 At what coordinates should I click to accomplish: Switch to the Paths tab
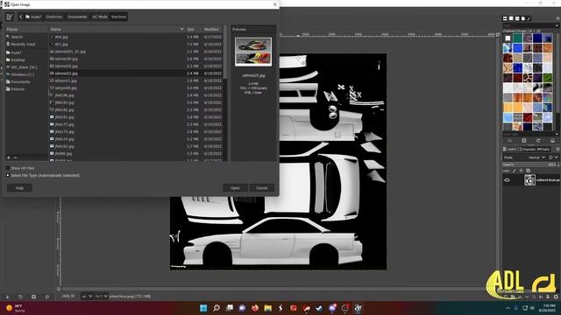point(543,150)
